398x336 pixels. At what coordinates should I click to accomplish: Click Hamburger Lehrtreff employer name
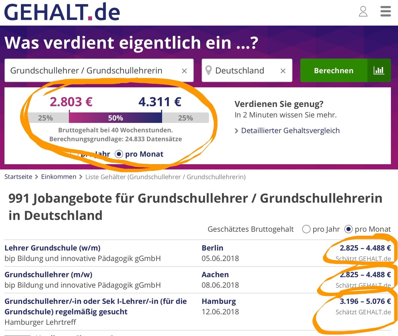coord(40,322)
